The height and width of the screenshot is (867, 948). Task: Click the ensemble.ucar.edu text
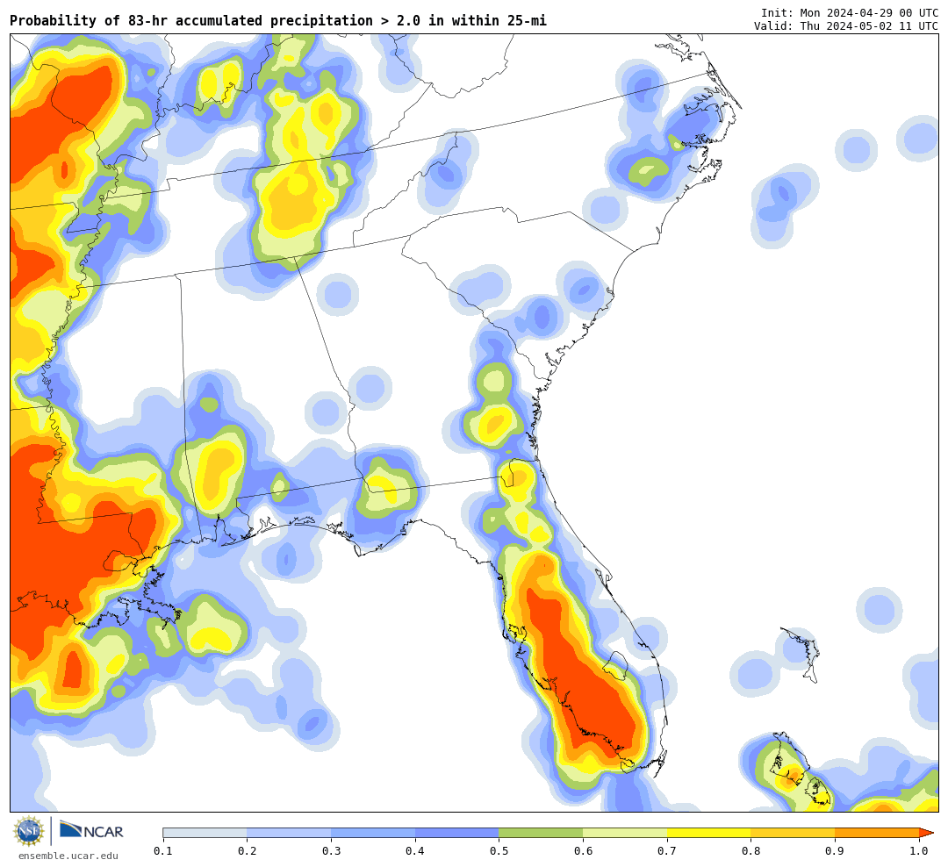tap(68, 856)
